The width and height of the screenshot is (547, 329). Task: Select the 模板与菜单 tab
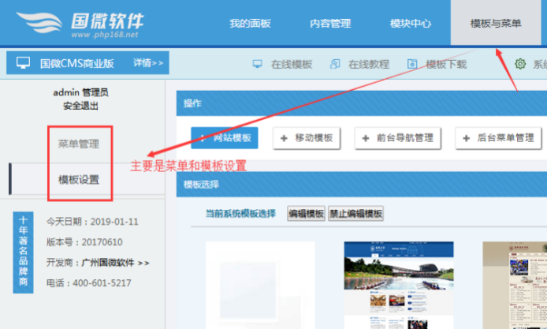click(x=495, y=24)
